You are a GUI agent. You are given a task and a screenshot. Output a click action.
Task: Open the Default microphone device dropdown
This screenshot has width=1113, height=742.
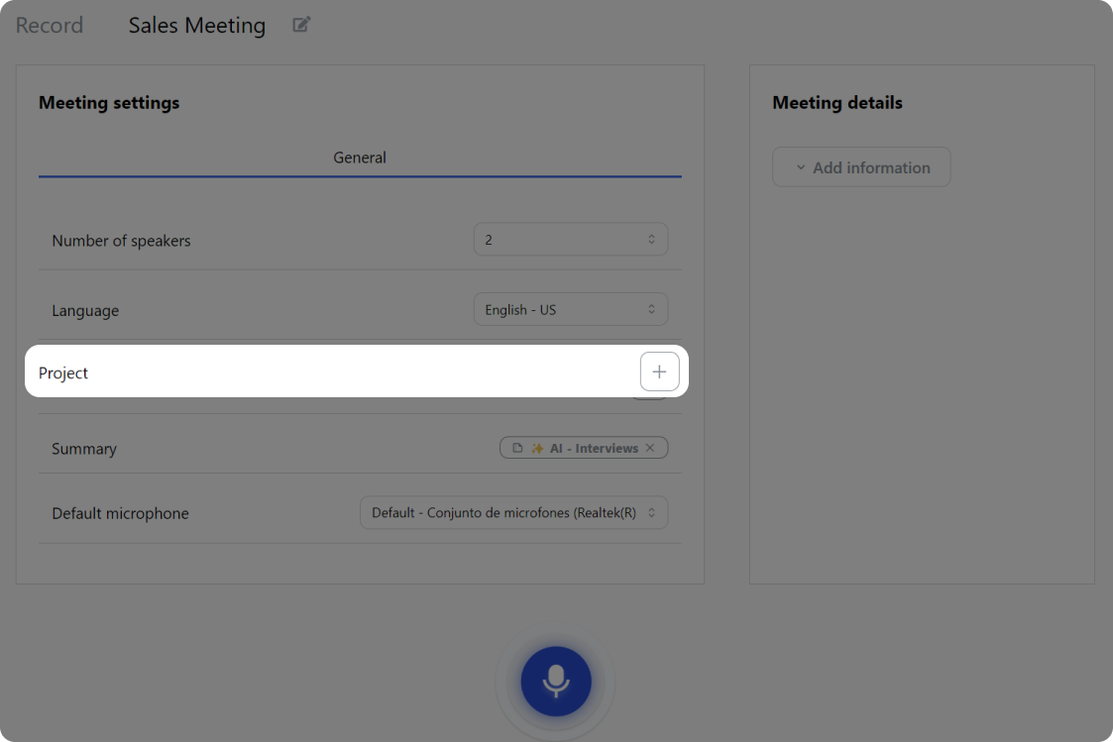pyautogui.click(x=513, y=513)
